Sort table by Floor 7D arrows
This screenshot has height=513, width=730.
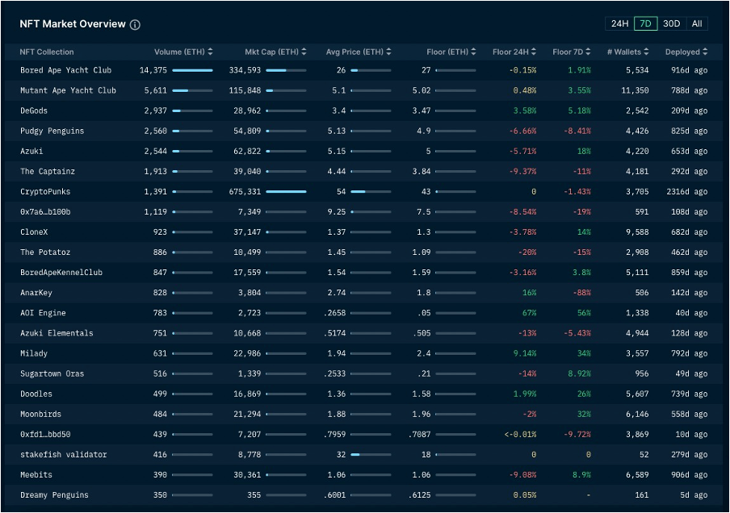point(589,52)
